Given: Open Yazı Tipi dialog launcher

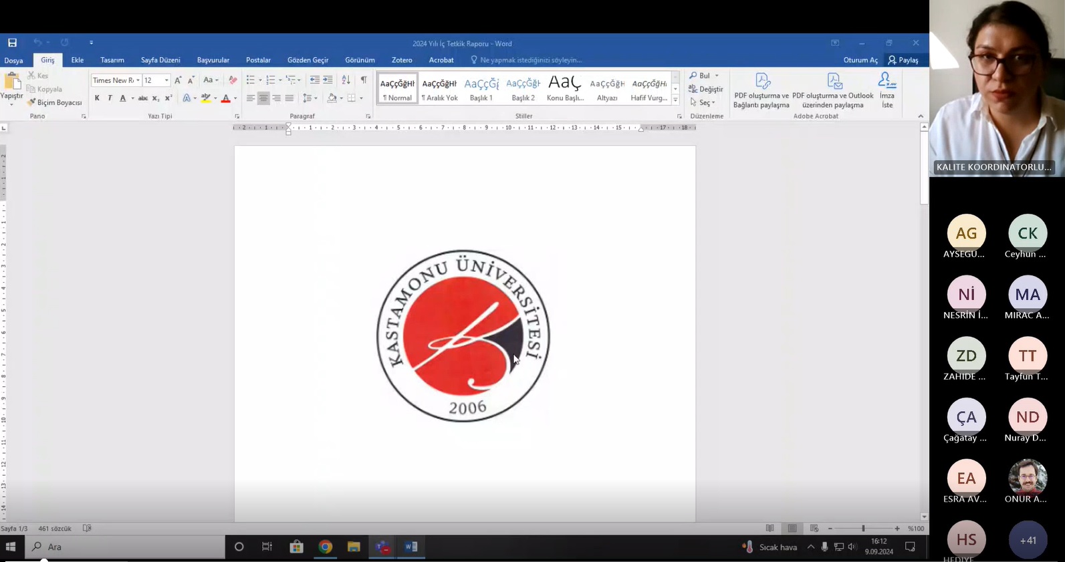Looking at the screenshot, I should point(237,116).
